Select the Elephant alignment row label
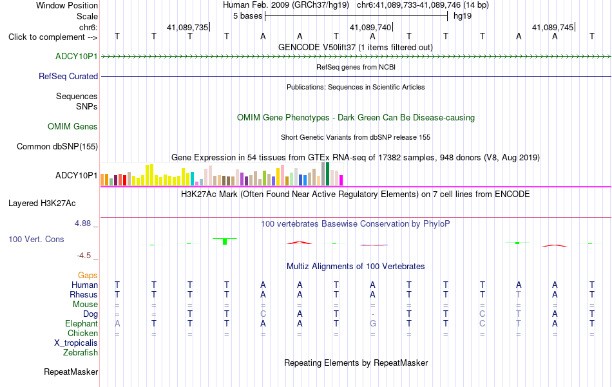The height and width of the screenshot is (387, 612). coord(81,323)
